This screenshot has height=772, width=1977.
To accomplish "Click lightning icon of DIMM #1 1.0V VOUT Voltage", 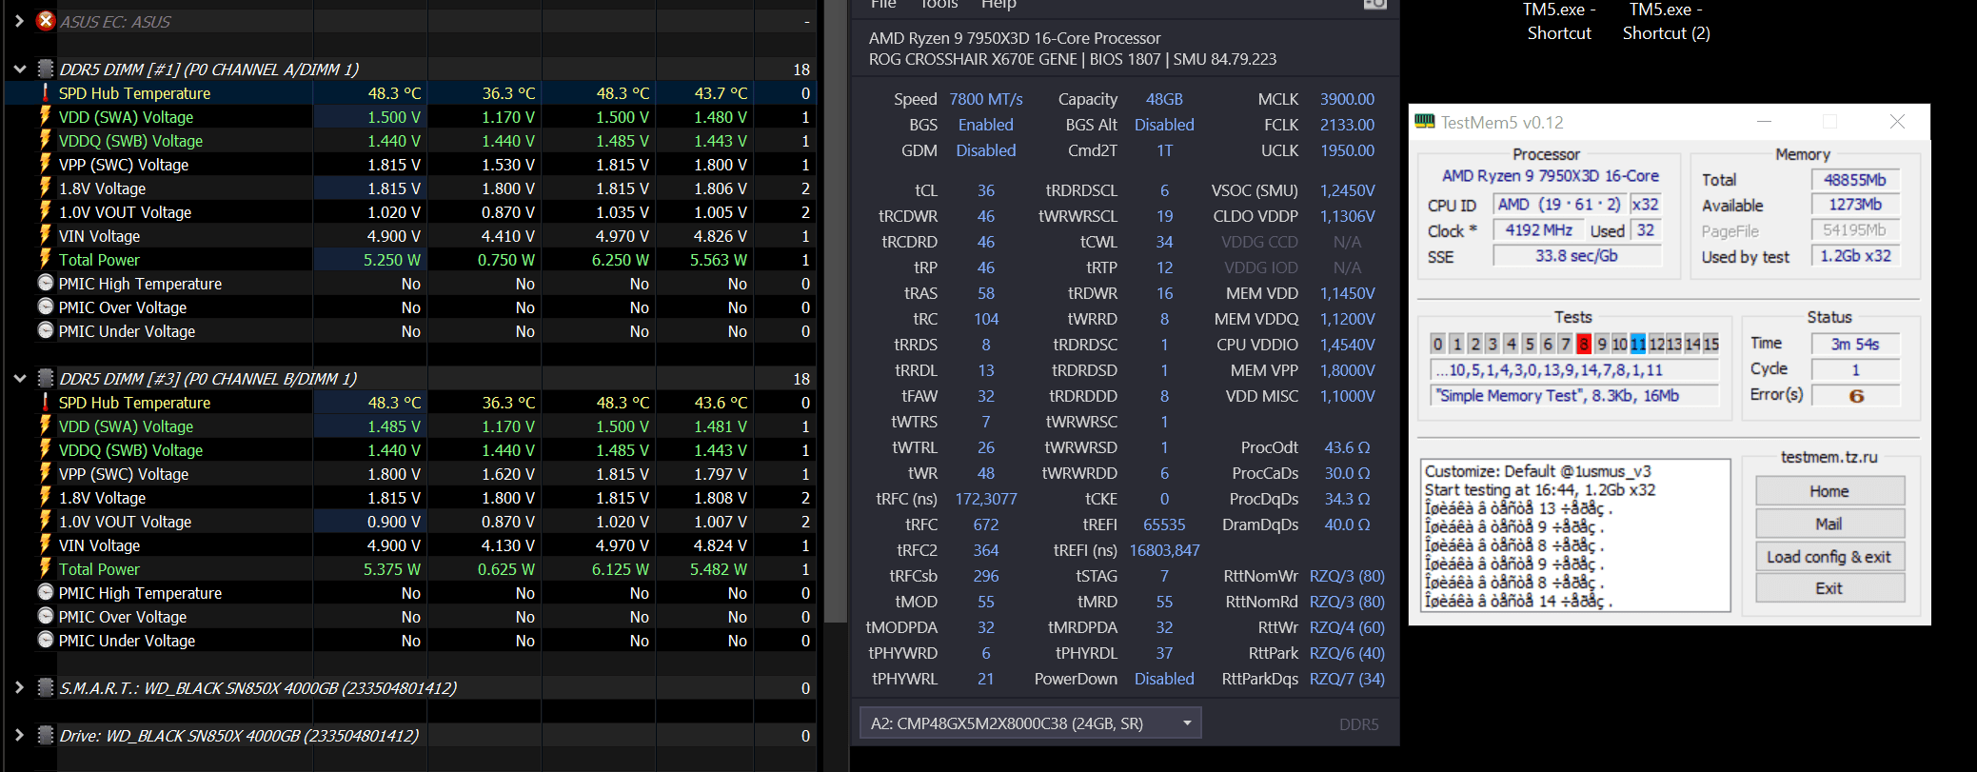I will [x=45, y=211].
